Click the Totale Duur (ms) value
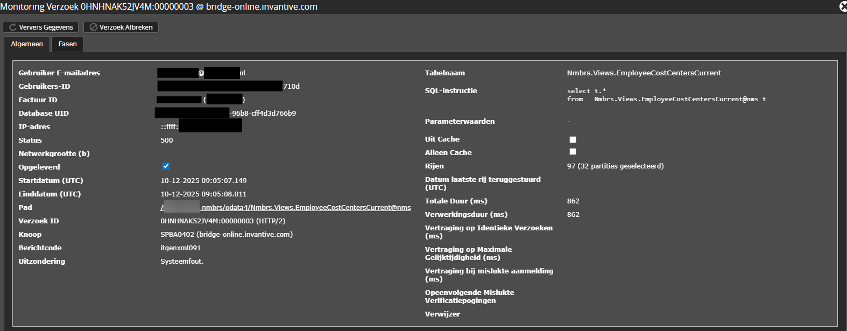The height and width of the screenshot is (331, 847). coord(573,201)
